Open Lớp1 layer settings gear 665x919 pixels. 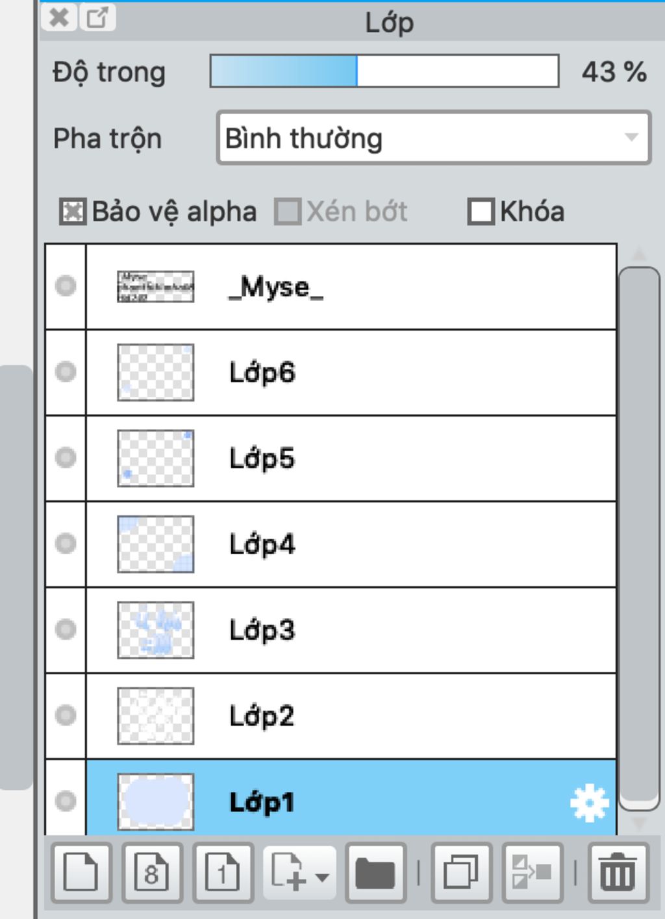tap(589, 803)
